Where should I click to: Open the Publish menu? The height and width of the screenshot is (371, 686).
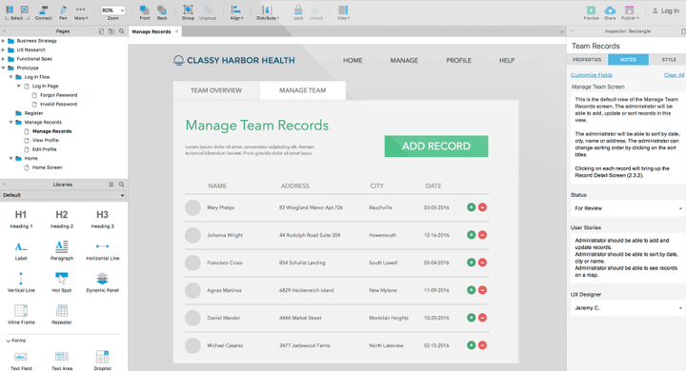point(630,12)
